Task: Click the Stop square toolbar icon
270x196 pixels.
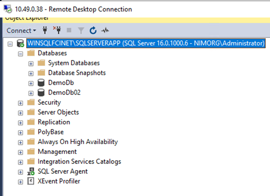Action: (69, 30)
